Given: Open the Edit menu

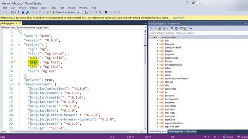Looking at the screenshot, I should point(5,8).
